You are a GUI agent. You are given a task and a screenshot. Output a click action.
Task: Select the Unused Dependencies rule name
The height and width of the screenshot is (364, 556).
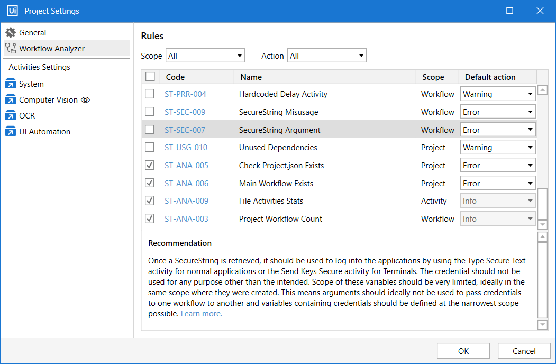coord(278,147)
